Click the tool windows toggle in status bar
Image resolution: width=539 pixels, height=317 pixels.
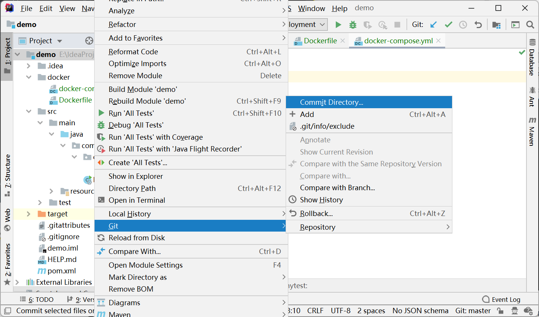[x=8, y=311]
